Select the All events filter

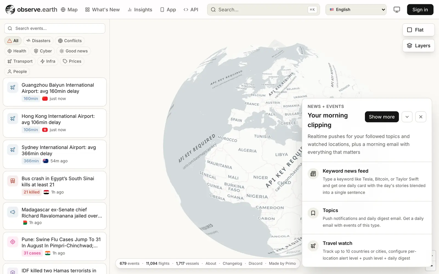coord(13,41)
